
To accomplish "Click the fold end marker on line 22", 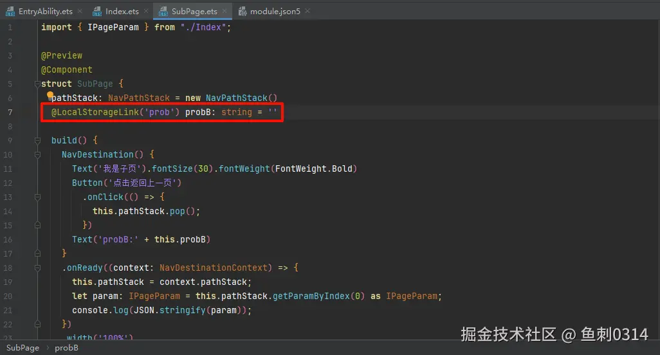I will pyautogui.click(x=37, y=324).
